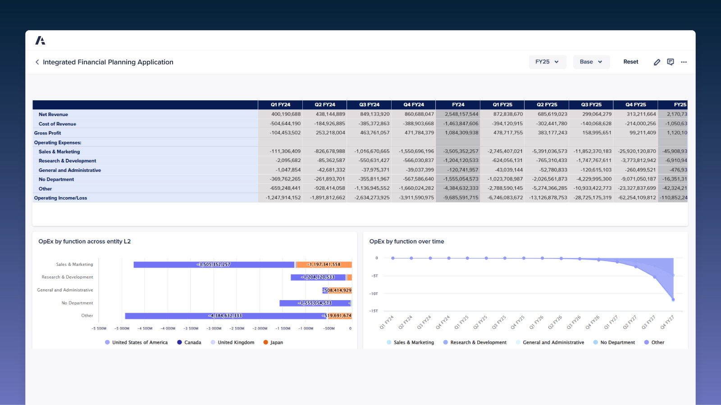Click the Q4 FY27 data point on line chart

click(673, 299)
